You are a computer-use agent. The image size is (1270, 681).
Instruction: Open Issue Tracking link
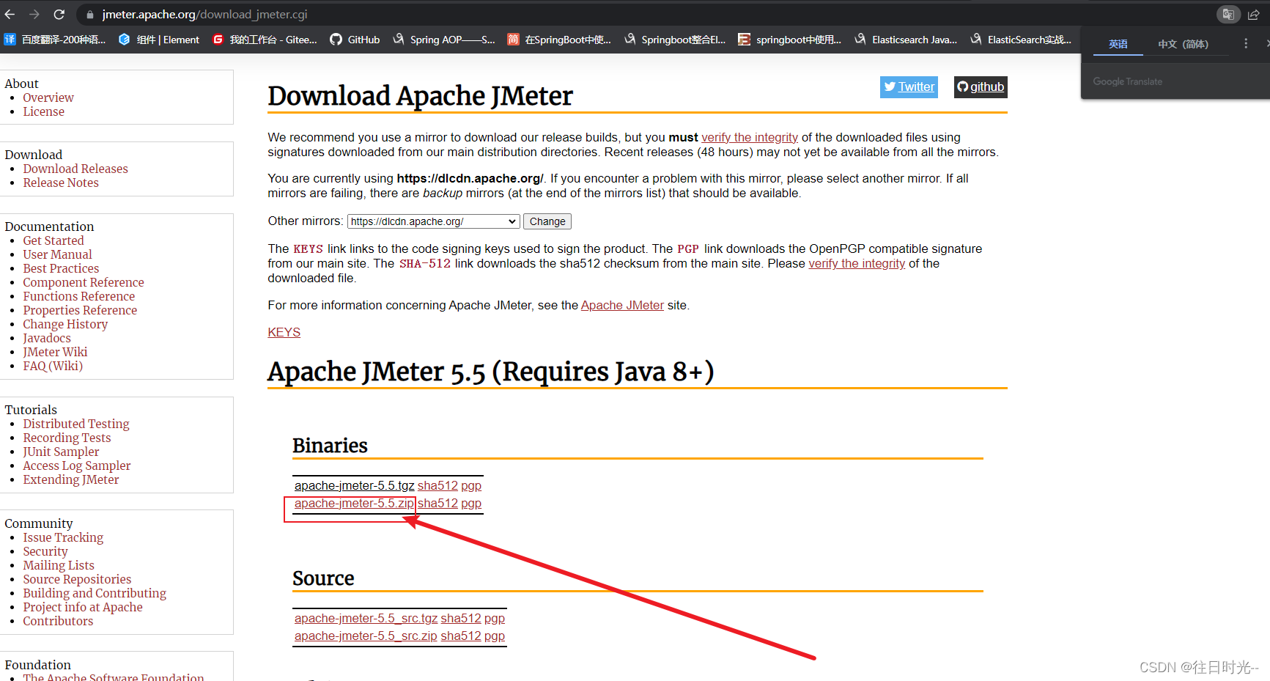point(63,537)
